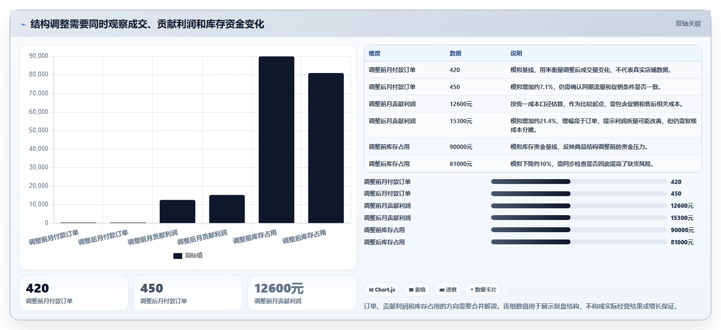Click the icon inside the 表格 chip

411,290
